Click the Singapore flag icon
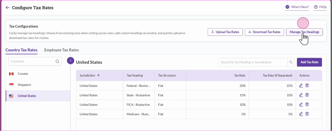The width and height of the screenshot is (332, 131). tap(11, 85)
